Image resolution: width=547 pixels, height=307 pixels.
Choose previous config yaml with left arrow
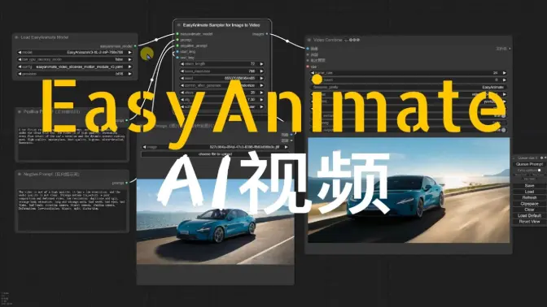point(20,67)
